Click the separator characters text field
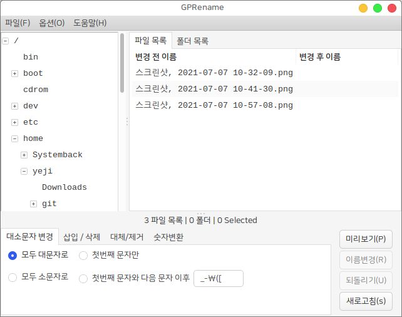This screenshot has width=402, height=317. [x=218, y=278]
